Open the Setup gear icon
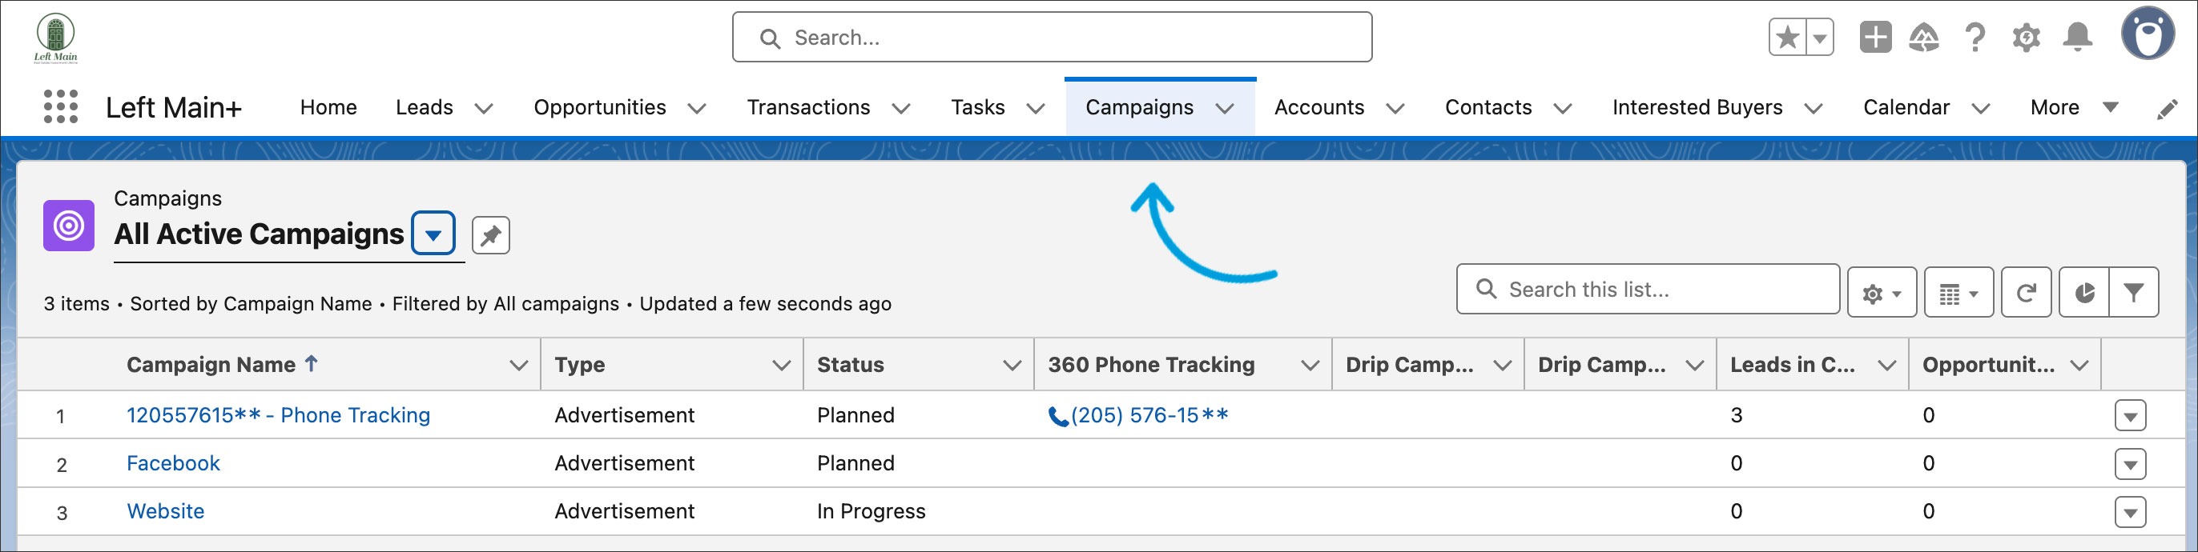The image size is (2198, 552). [x=2026, y=38]
